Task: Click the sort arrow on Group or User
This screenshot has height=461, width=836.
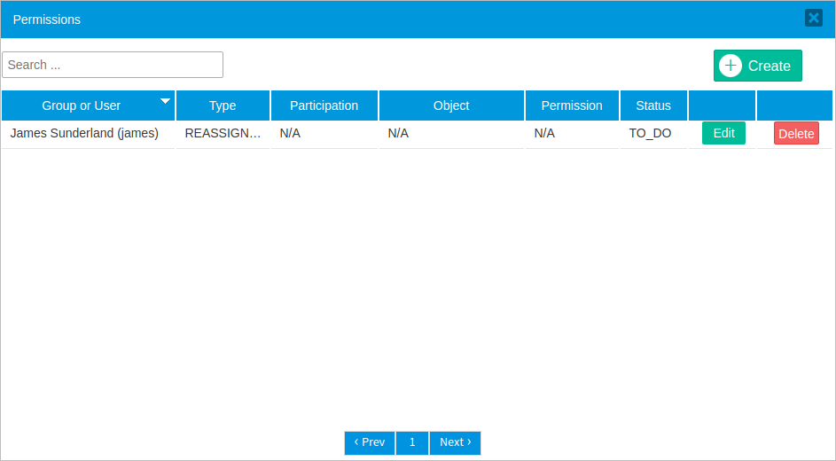Action: coord(165,101)
